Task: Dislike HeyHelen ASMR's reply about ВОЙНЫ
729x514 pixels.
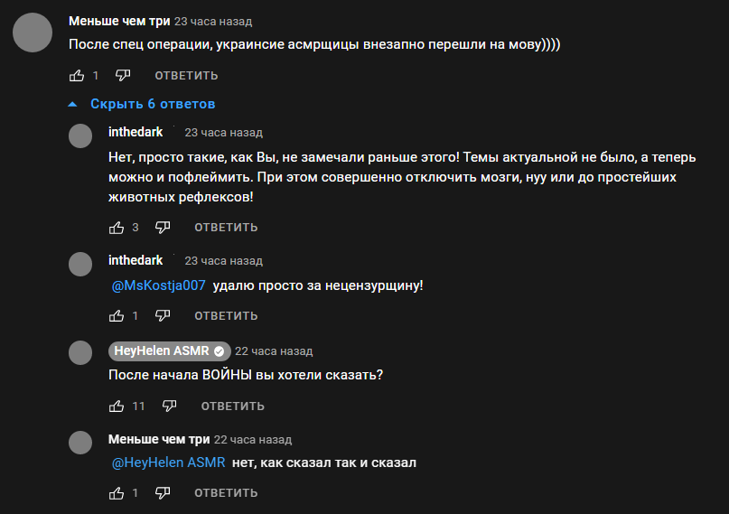Action: (169, 407)
